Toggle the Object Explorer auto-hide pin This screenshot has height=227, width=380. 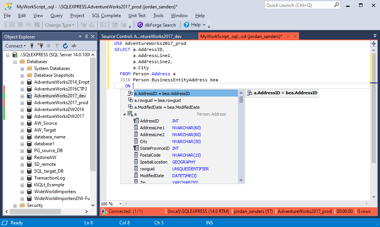87,37
